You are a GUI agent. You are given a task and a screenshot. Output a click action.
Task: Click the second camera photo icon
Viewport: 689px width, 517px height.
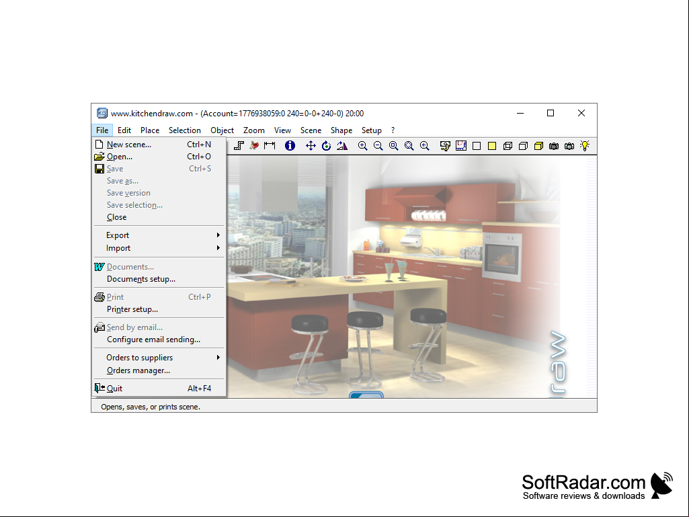pos(569,146)
